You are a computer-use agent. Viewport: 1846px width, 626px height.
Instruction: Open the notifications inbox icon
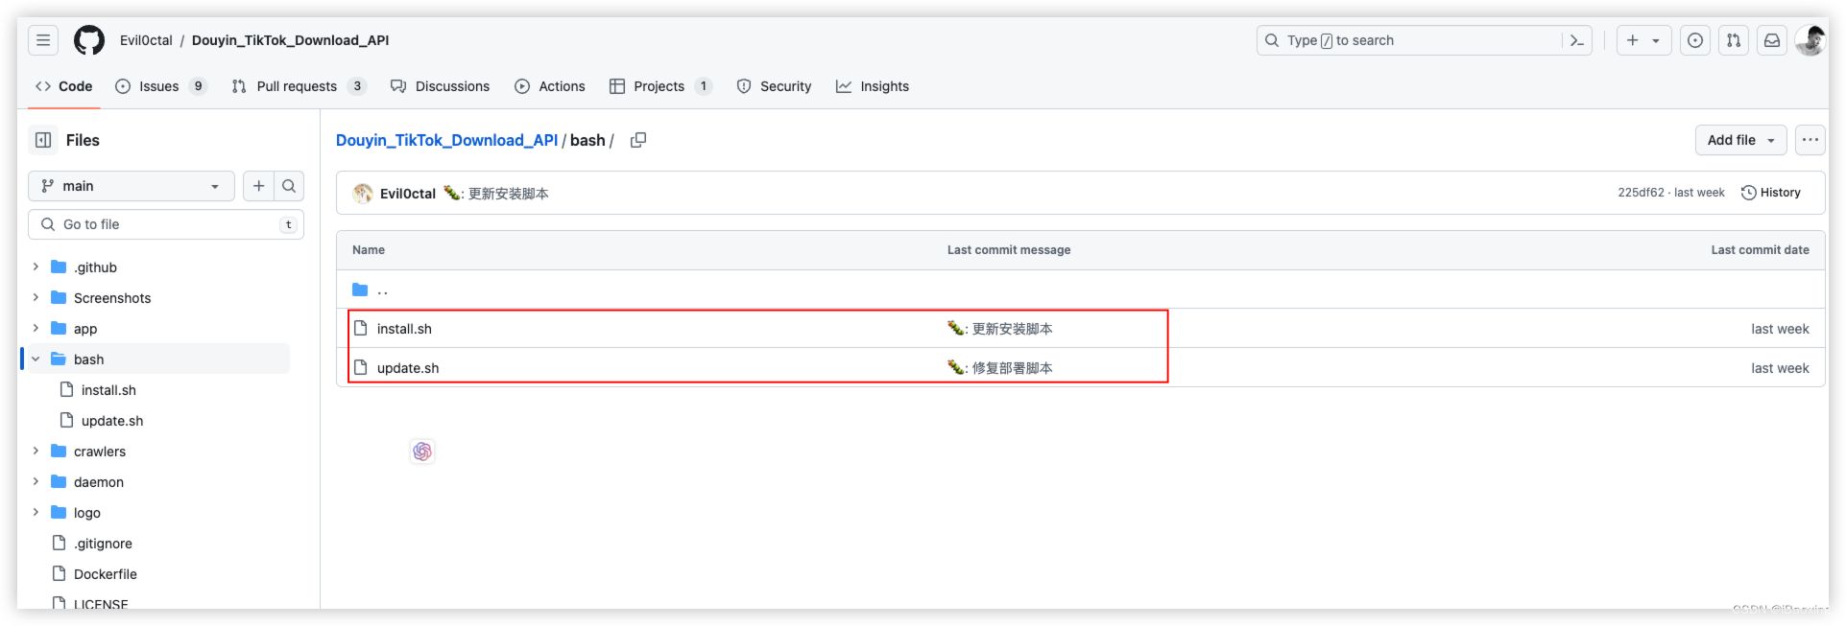[x=1772, y=40]
